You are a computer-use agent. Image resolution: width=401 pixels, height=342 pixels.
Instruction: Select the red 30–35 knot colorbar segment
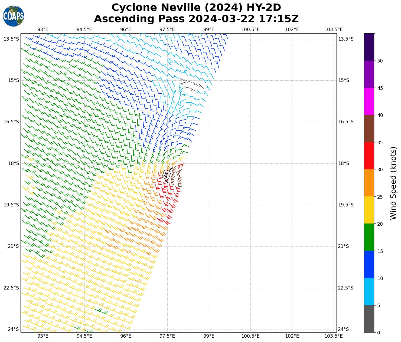click(369, 156)
